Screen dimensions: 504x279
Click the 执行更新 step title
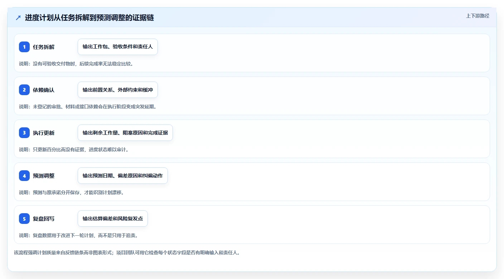pyautogui.click(x=44, y=133)
